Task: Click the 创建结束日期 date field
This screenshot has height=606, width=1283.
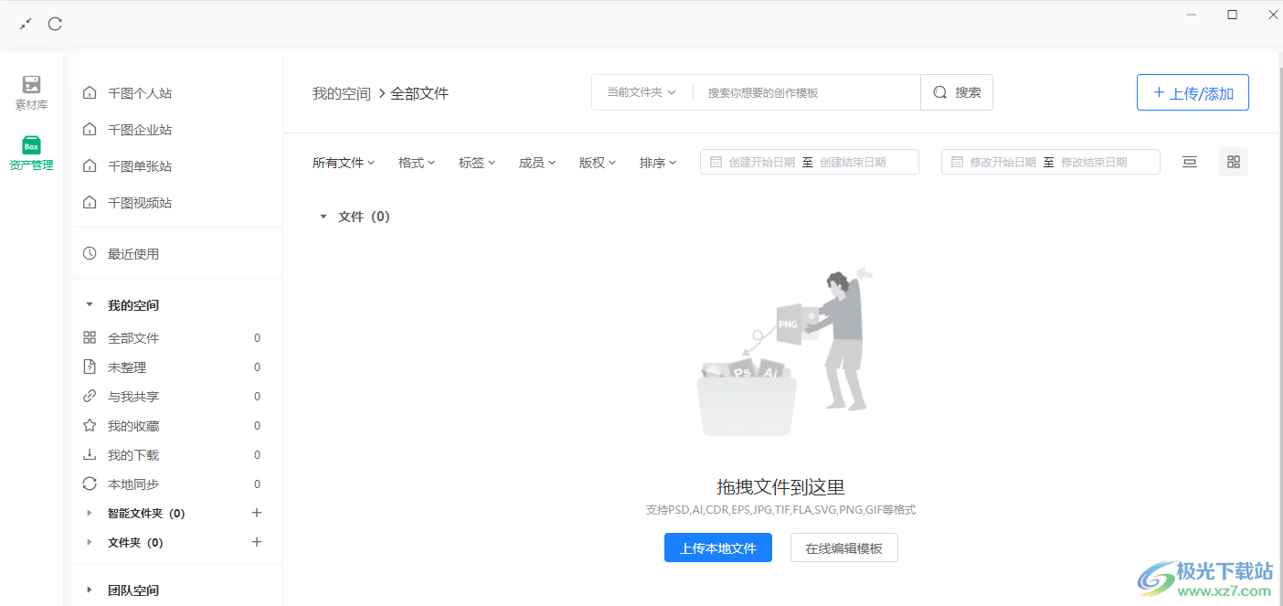Action: (853, 162)
